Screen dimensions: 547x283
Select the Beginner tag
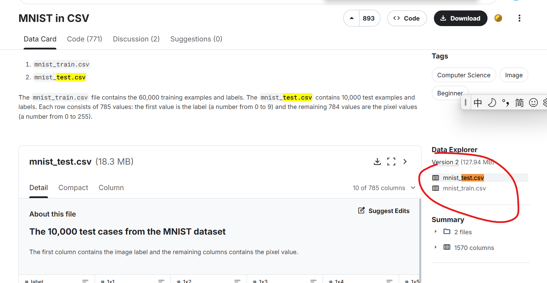point(450,93)
